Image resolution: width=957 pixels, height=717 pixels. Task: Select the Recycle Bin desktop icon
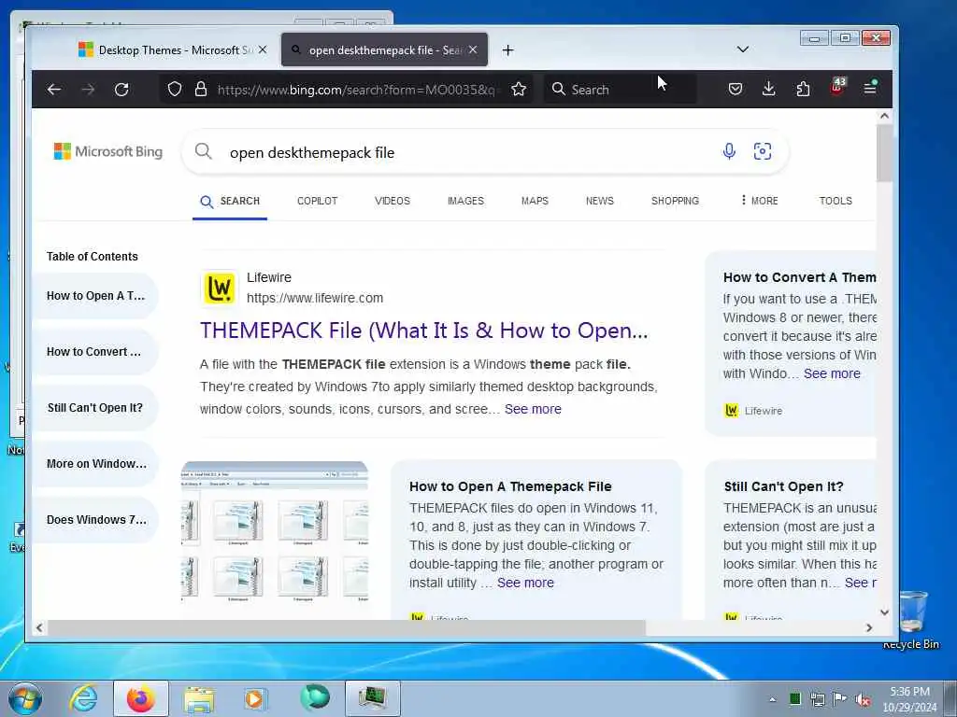911,620
